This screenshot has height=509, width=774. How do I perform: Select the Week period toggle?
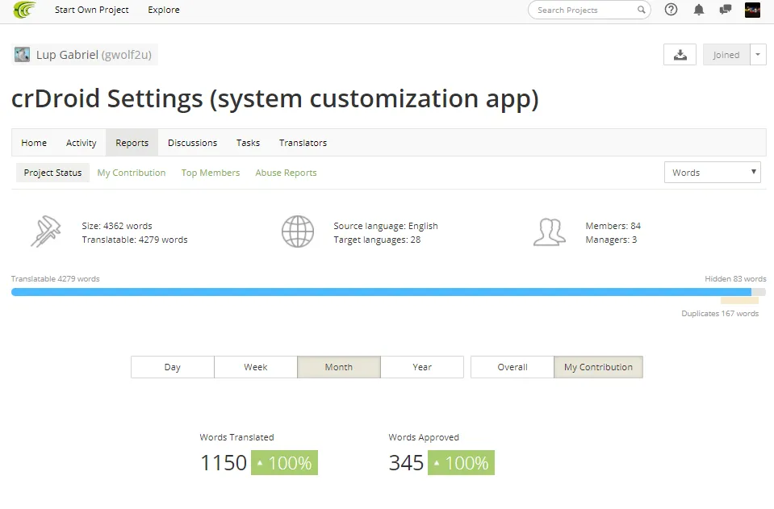pos(256,367)
